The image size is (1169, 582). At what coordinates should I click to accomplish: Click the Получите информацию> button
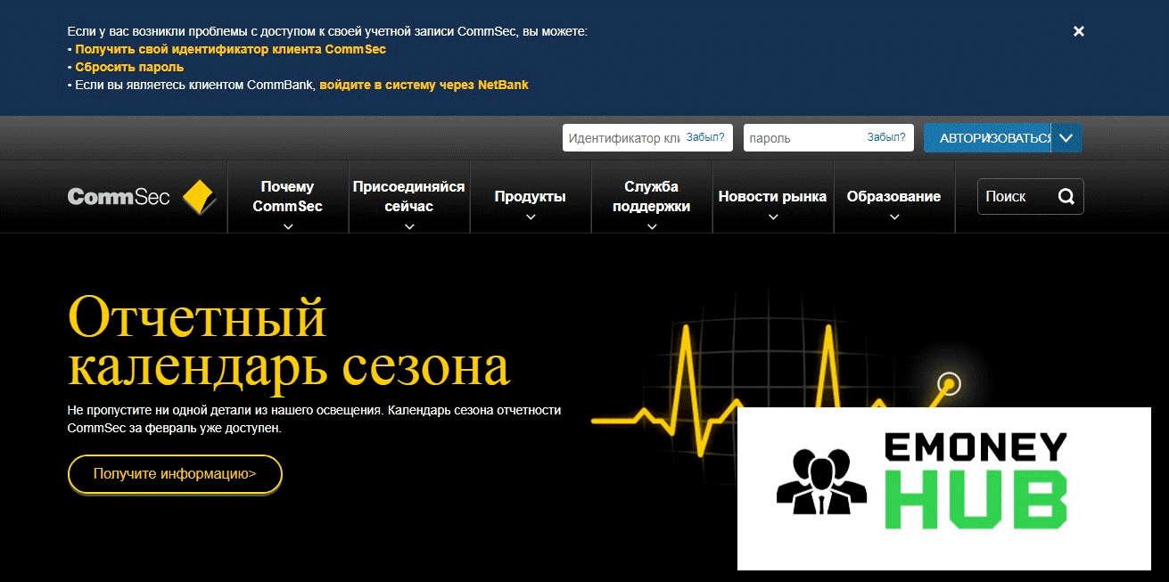coord(175,474)
